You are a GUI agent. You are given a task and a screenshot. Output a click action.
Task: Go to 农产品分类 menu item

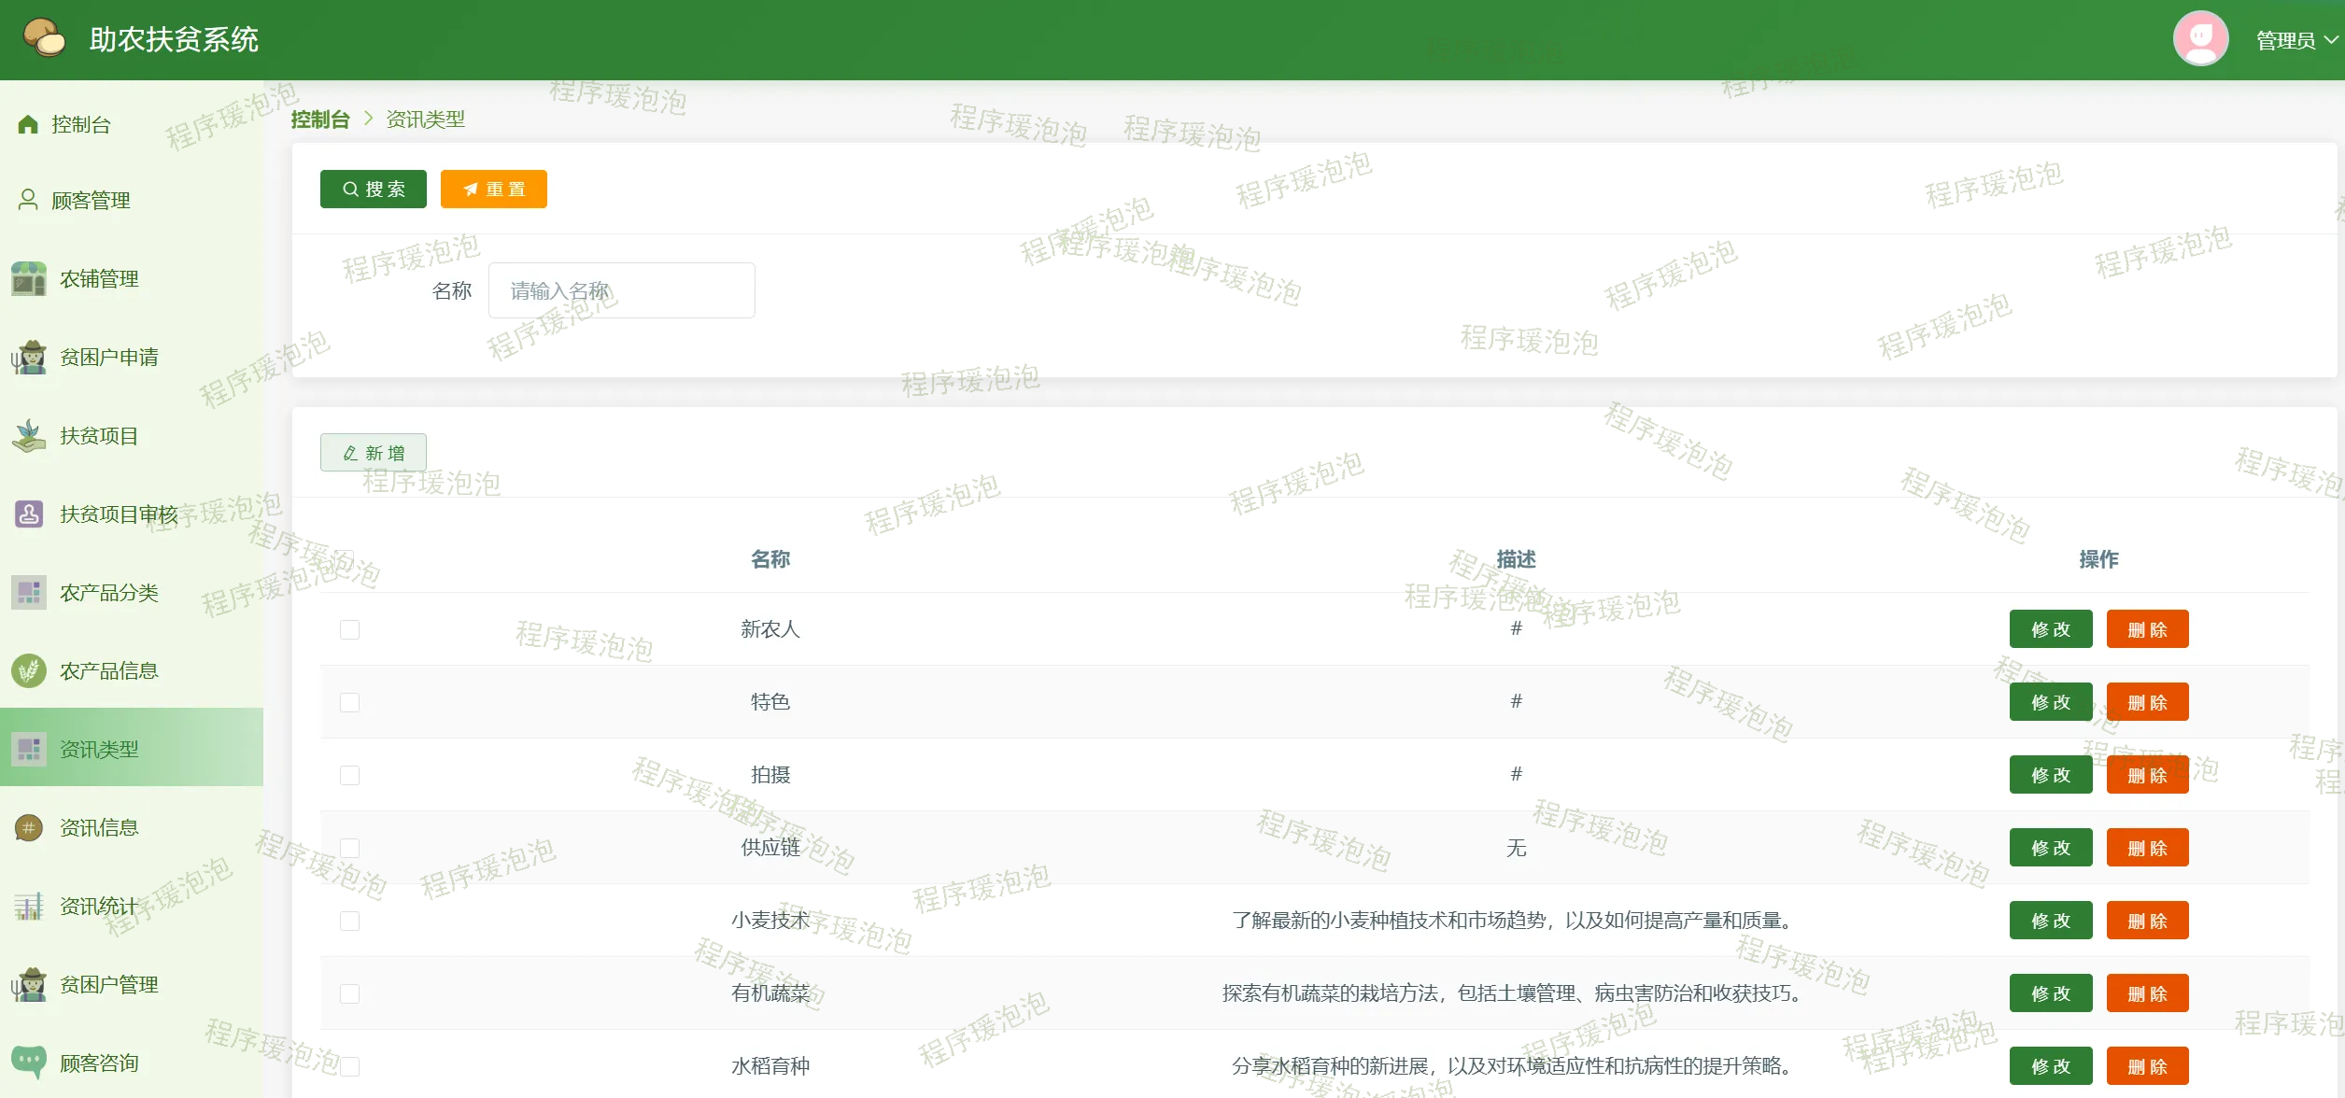(x=108, y=592)
